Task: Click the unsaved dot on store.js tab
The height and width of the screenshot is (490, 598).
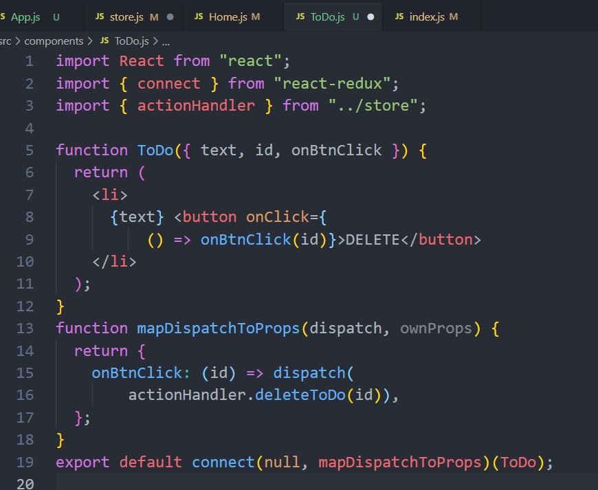Action: coord(170,17)
